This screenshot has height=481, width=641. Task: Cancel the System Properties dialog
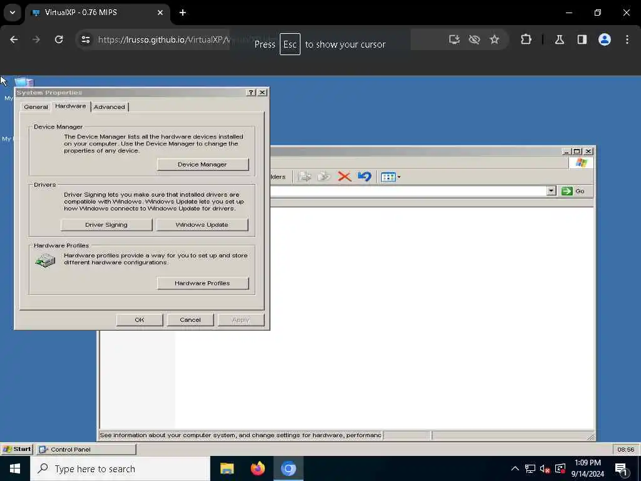[x=190, y=320]
